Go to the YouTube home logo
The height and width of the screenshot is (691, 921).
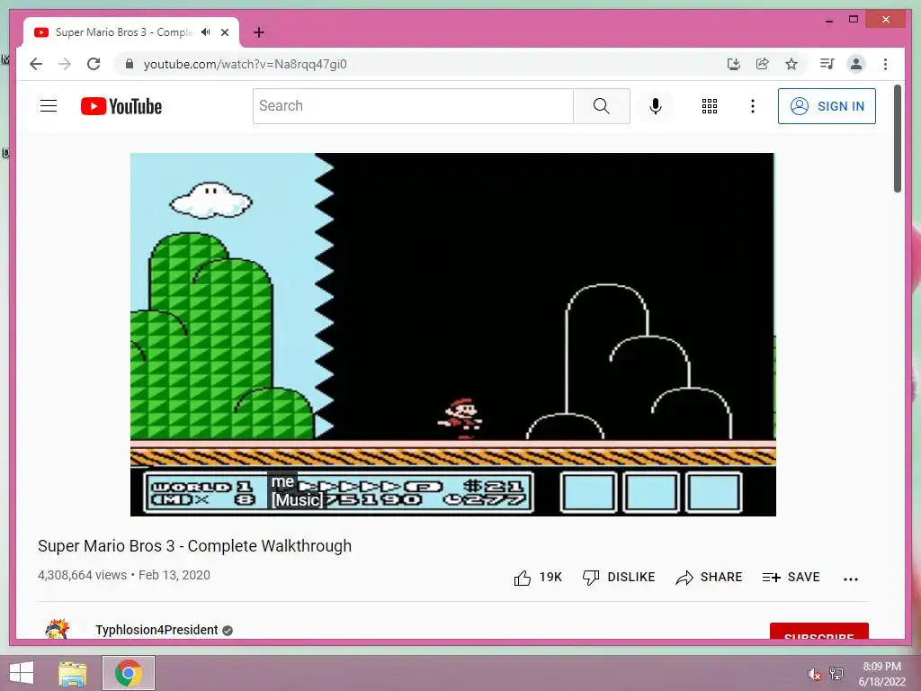[x=121, y=106]
